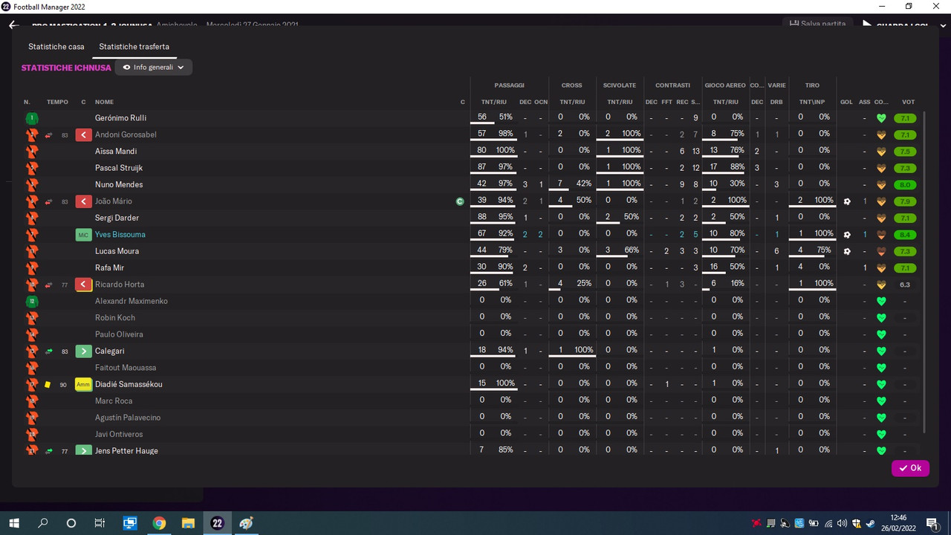951x535 pixels.
Task: Click the MiC badge next to Yves Bissouma
Action: 83,235
